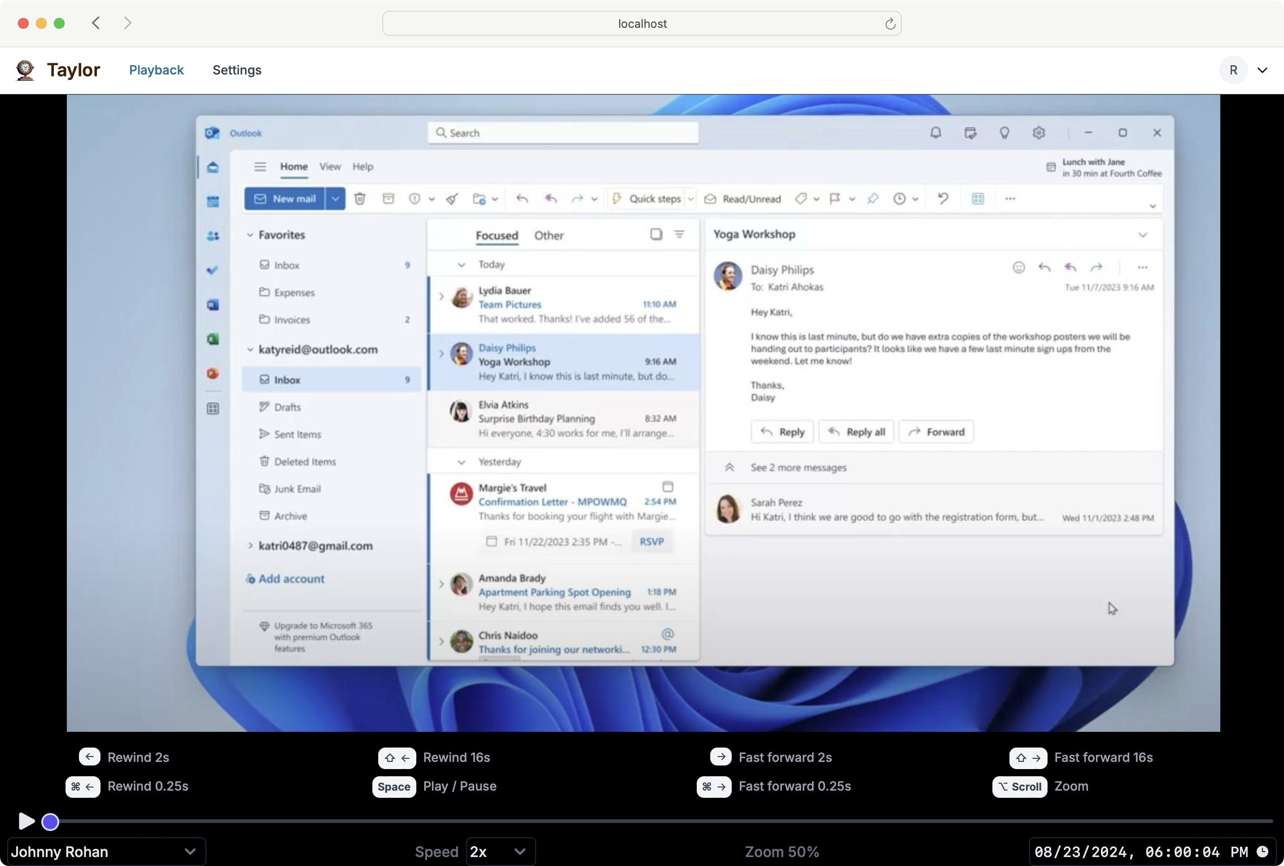Switch to the Playback tab
Screen dimensions: 1284x866
tap(156, 70)
